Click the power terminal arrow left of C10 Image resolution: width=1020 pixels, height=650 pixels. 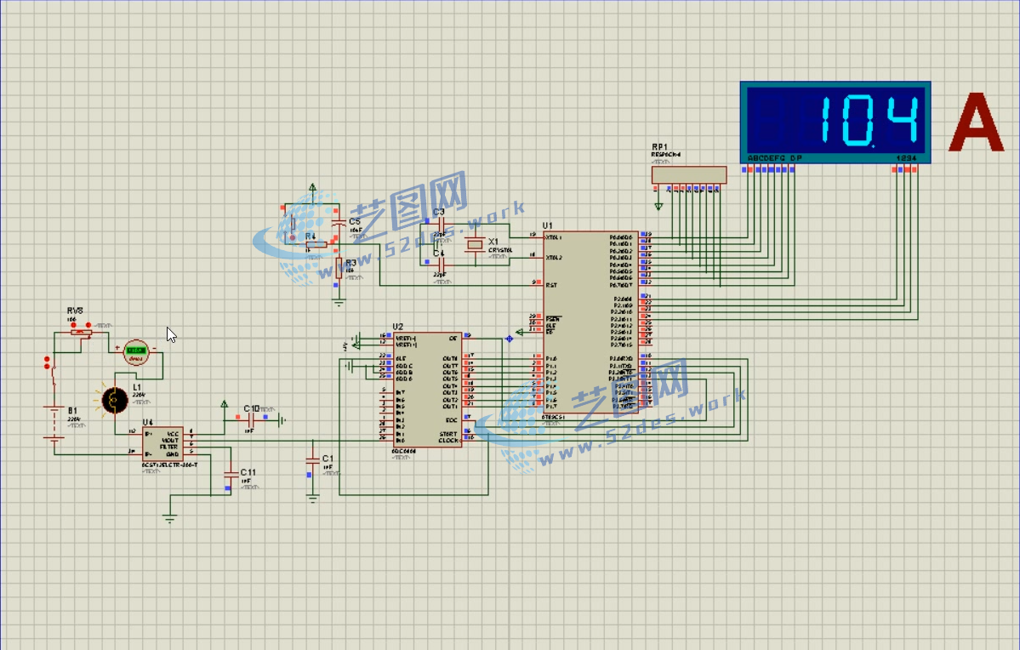point(225,405)
